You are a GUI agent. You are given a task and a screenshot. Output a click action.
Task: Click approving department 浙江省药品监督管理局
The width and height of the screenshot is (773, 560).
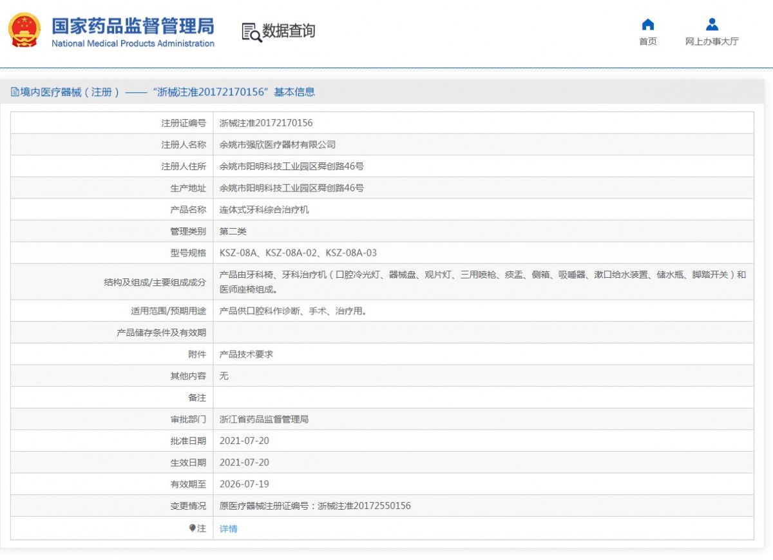coord(264,420)
